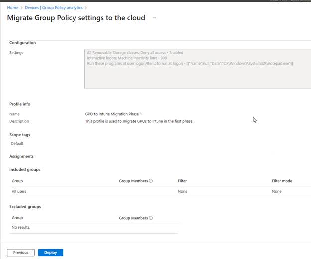Click the profile name GPO to Intune Migration
The width and height of the screenshot is (311, 259).
coord(113,114)
